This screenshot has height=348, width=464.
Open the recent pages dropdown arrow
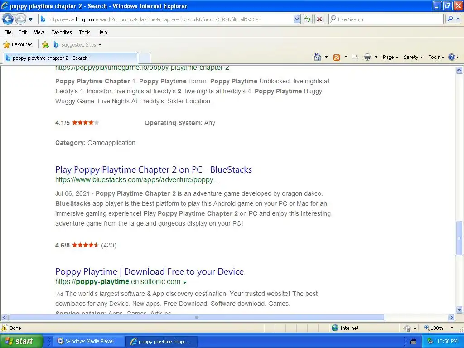click(30, 19)
